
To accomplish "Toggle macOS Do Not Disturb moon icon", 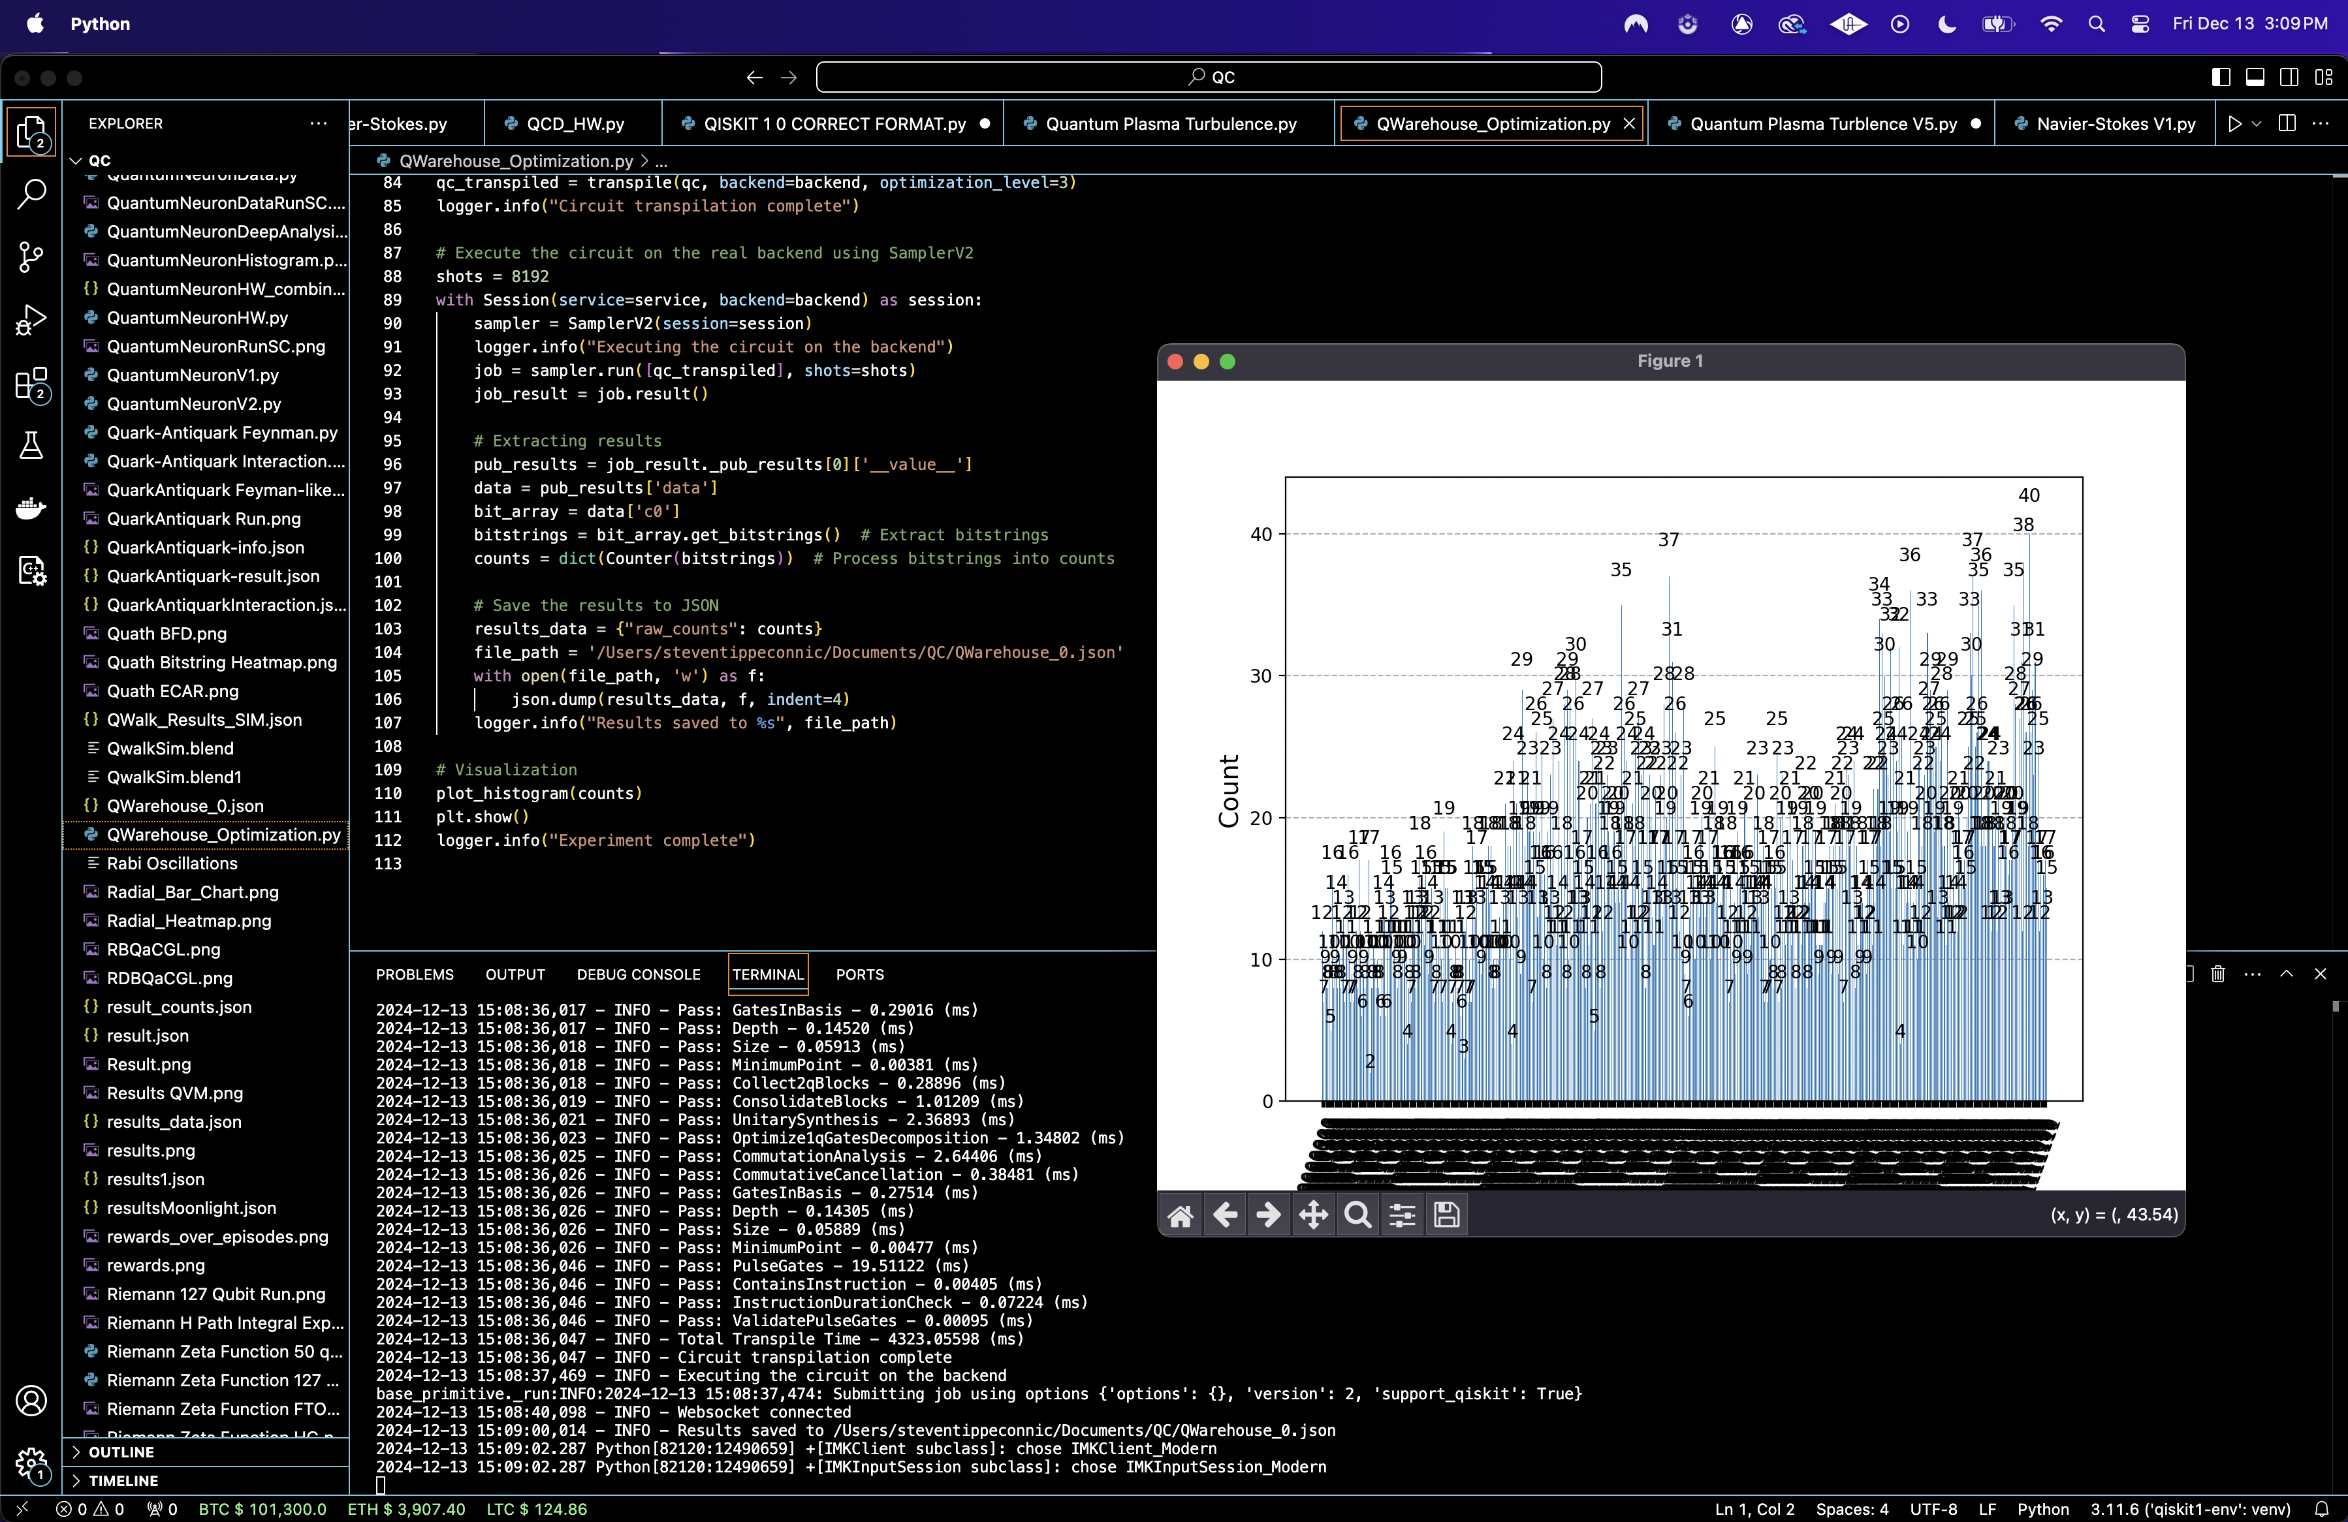I will (x=1946, y=23).
